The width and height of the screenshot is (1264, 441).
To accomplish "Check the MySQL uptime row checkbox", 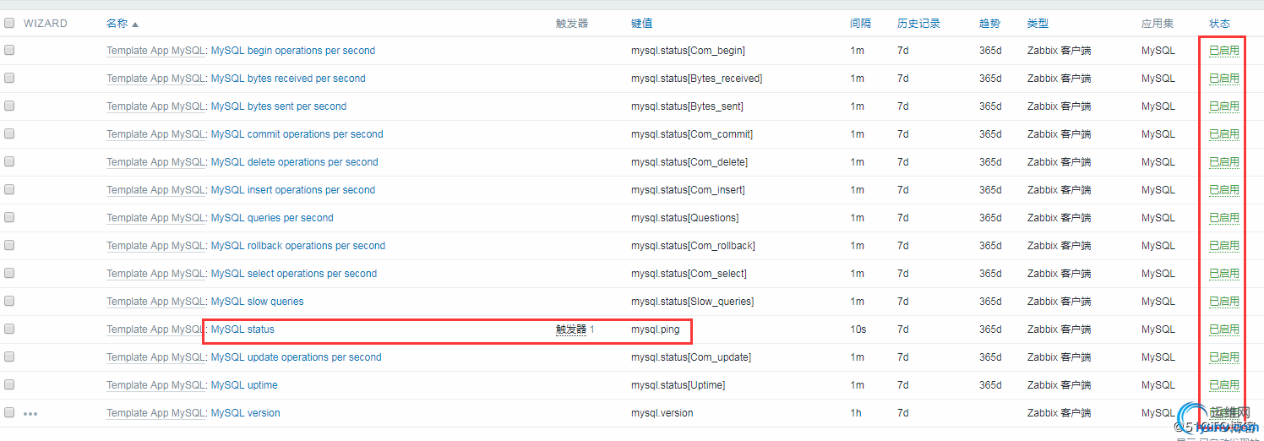I will 9,384.
